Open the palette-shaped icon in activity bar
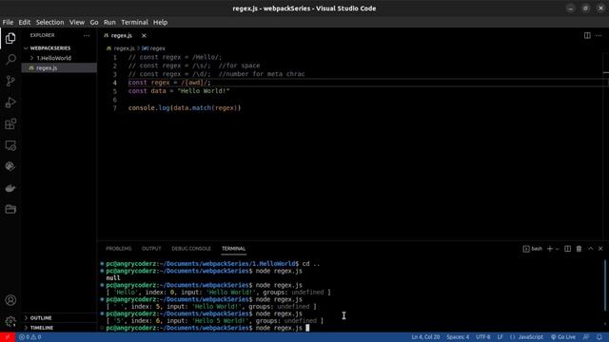Viewport: 609px width, 342px height. (10, 166)
